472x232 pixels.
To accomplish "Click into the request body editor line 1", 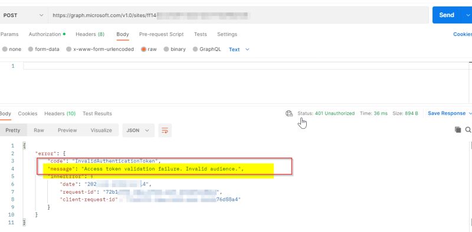I will tap(247, 66).
